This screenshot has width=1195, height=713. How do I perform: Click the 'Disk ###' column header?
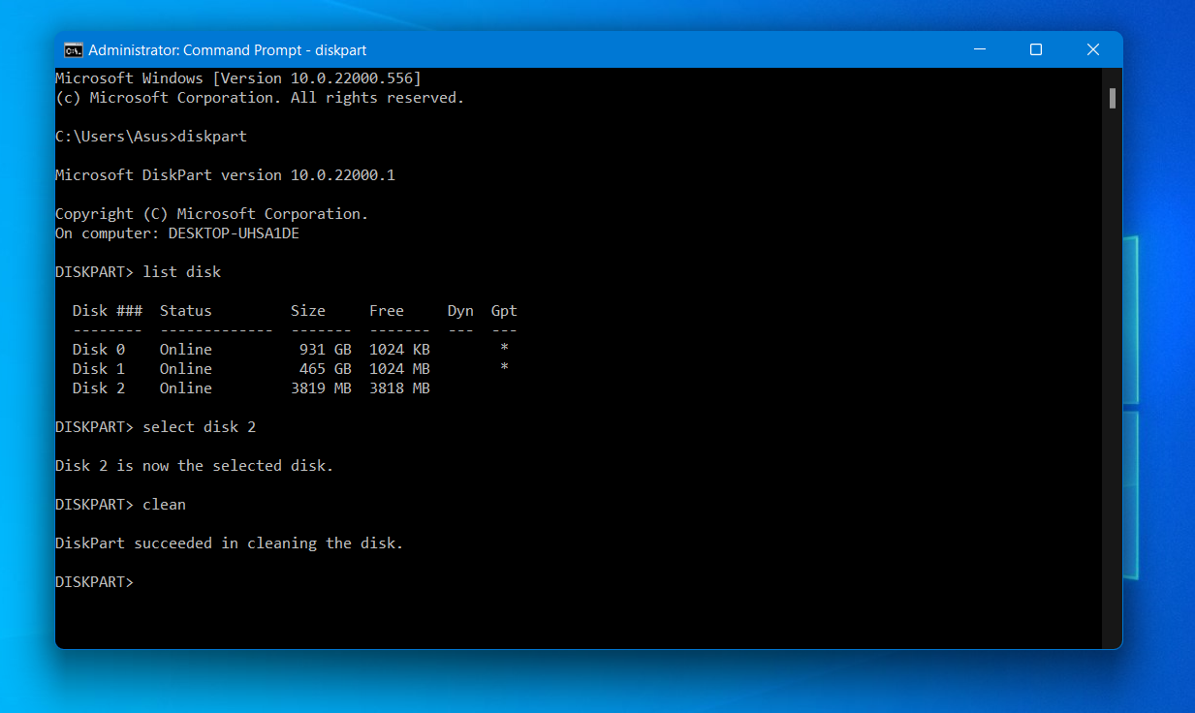[x=108, y=311]
